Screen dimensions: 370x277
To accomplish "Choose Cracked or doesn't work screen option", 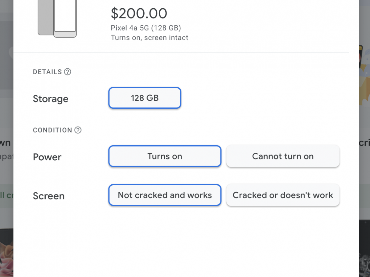I will coord(283,195).
